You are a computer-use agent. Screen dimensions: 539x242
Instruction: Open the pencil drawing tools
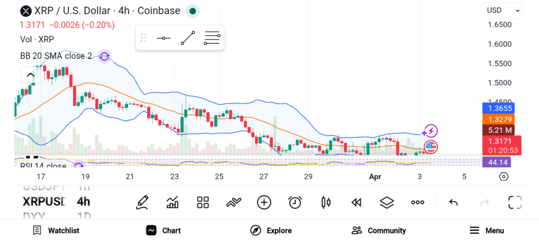click(142, 202)
